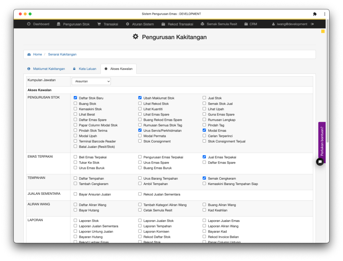
Task: Click the logout icon beside iwang@development
Action: pyautogui.click(x=313, y=24)
